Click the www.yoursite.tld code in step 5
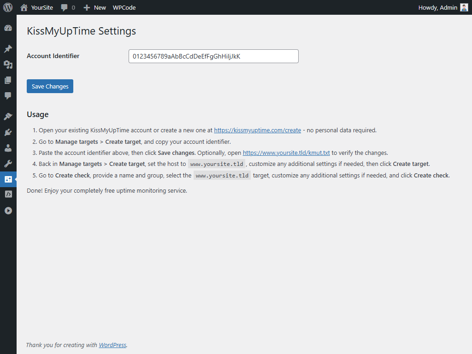The width and height of the screenshot is (472, 354). pos(222,176)
